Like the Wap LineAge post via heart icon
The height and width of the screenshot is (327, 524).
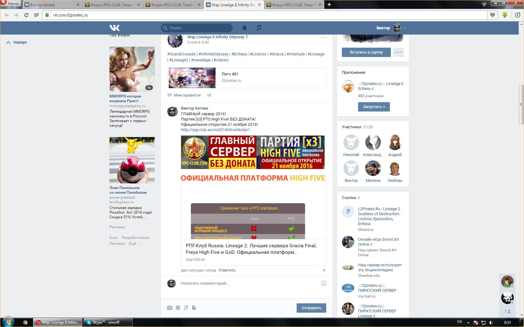pyautogui.click(x=169, y=95)
